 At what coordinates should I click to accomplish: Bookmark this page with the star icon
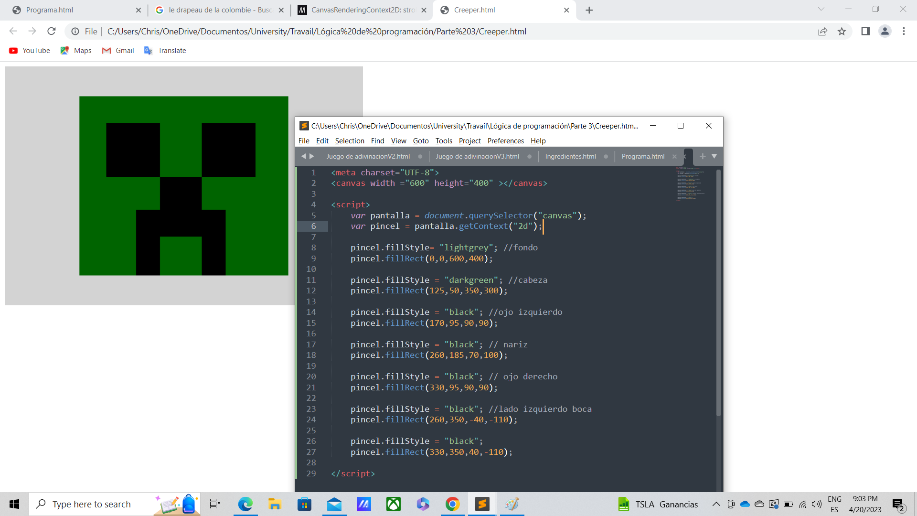point(842,31)
